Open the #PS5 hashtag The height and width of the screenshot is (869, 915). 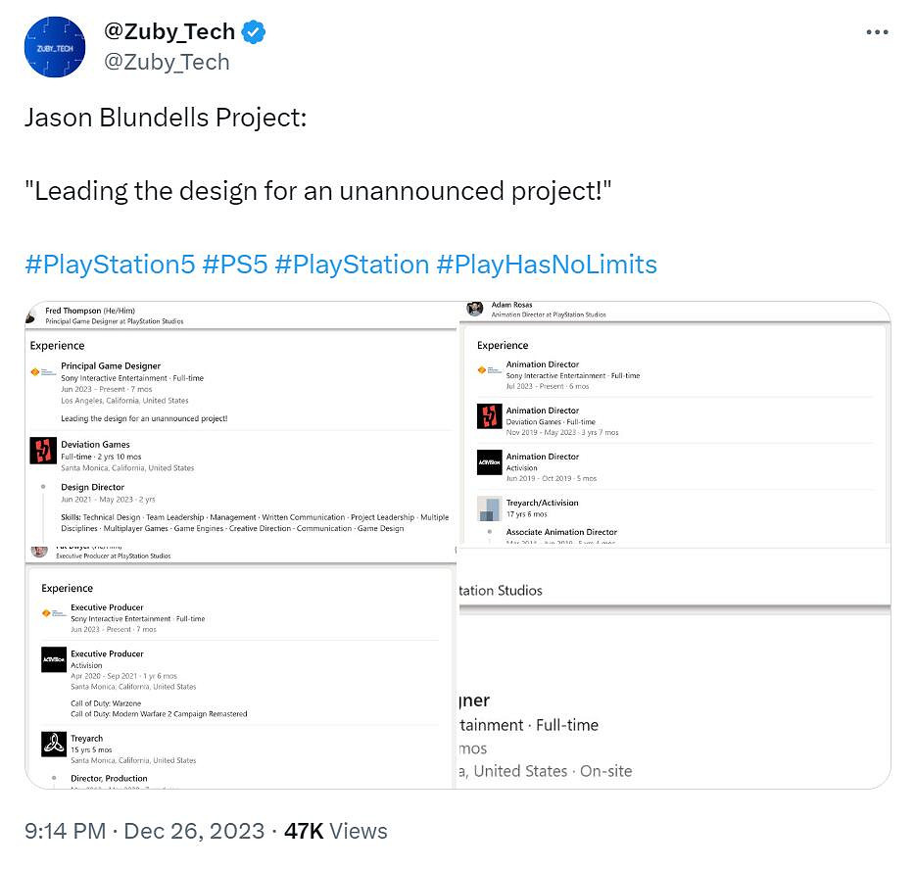coord(235,265)
